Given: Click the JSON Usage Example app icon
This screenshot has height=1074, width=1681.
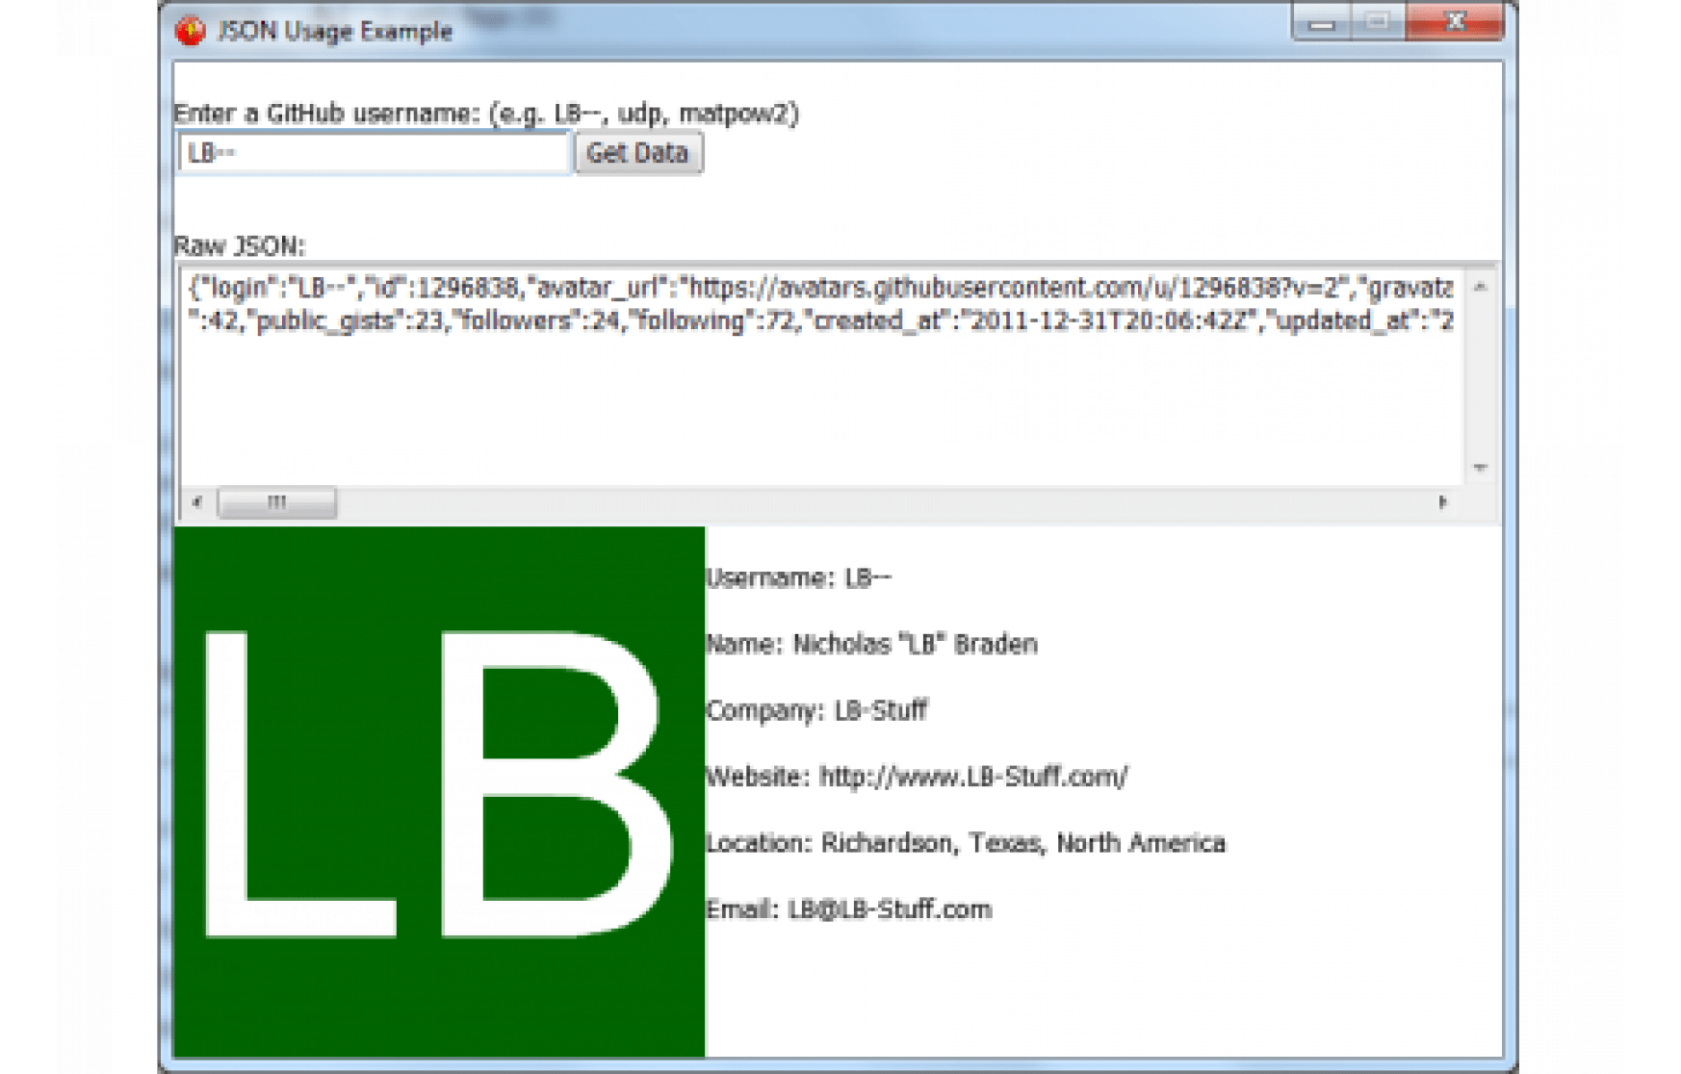Looking at the screenshot, I should (x=191, y=31).
